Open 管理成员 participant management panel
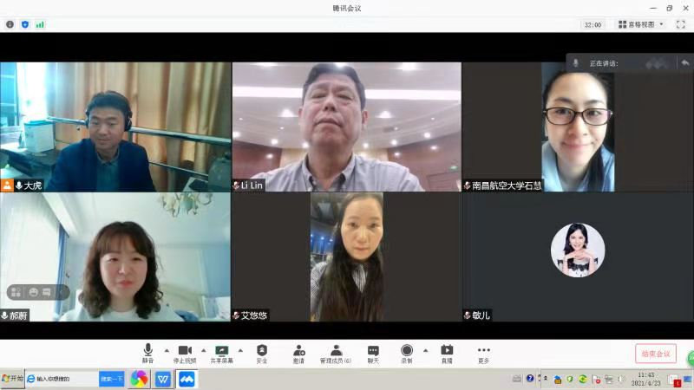 coord(336,353)
